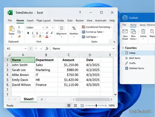The height and width of the screenshot is (117, 155).
Task: Switch to the Formulas tab
Action: coord(59,21)
